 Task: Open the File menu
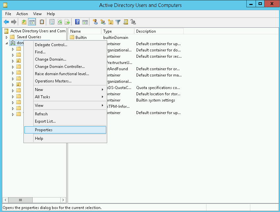click(x=8, y=14)
